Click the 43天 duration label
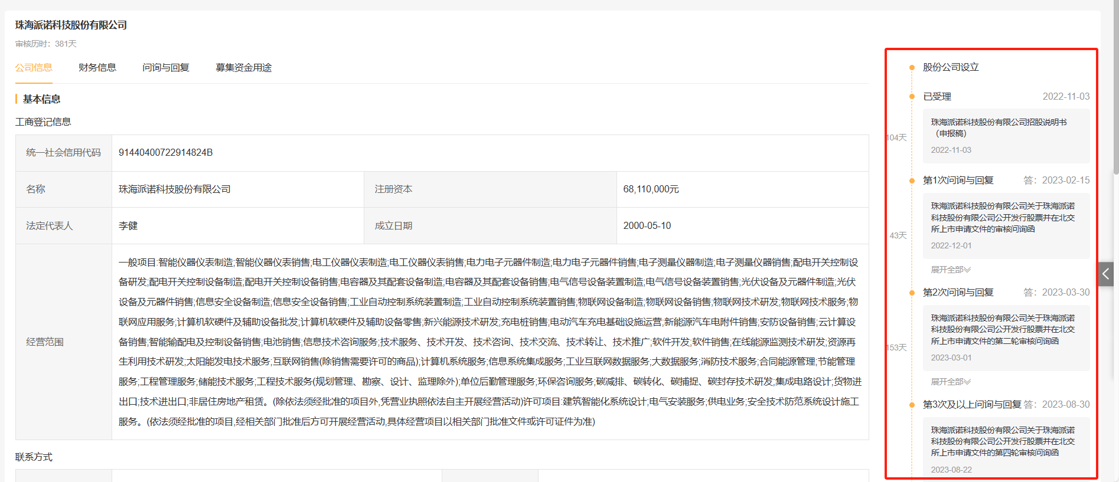Image resolution: width=1119 pixels, height=482 pixels. 898,235
